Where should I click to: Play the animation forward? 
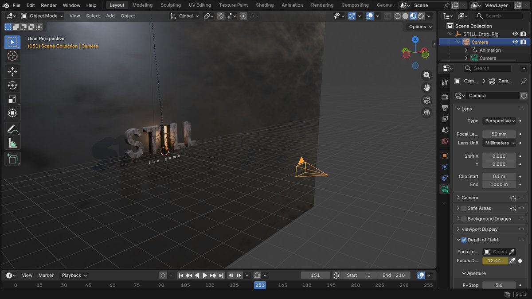pyautogui.click(x=205, y=275)
